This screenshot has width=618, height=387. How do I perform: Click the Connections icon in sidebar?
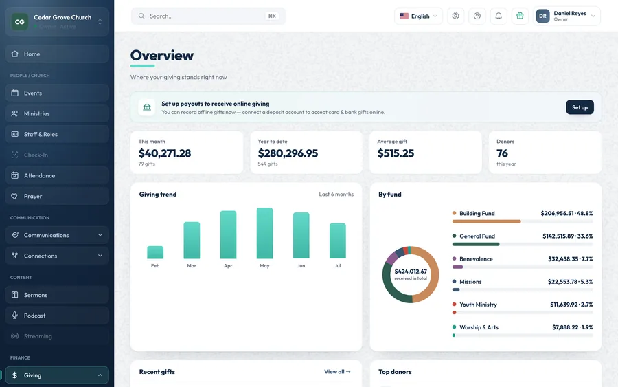[14, 256]
